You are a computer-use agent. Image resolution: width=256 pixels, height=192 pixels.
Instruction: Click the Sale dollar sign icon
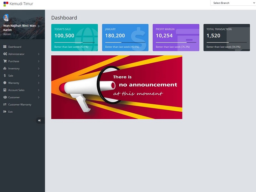pyautogui.click(x=5, y=76)
